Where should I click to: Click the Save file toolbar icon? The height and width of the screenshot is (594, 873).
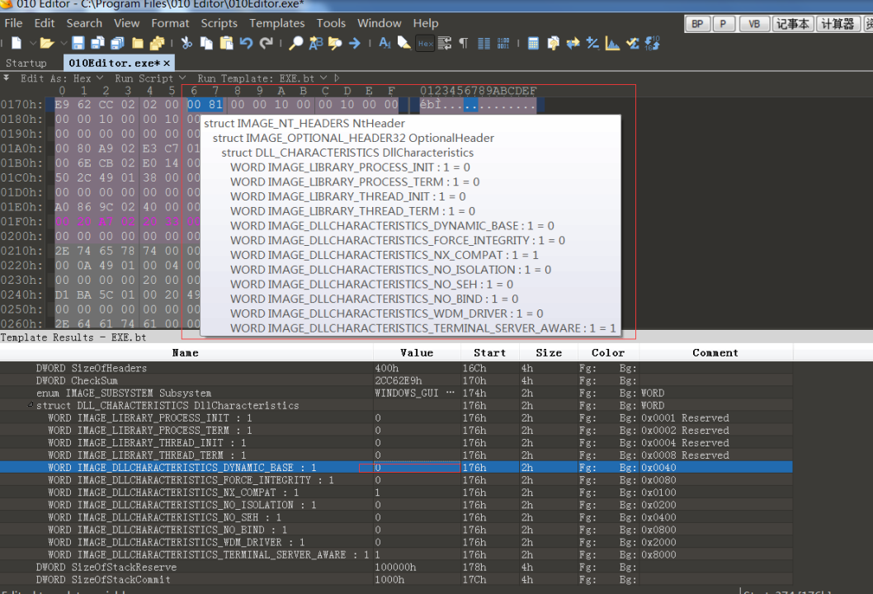tap(78, 43)
